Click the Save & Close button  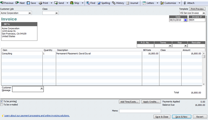[x=162, y=117]
